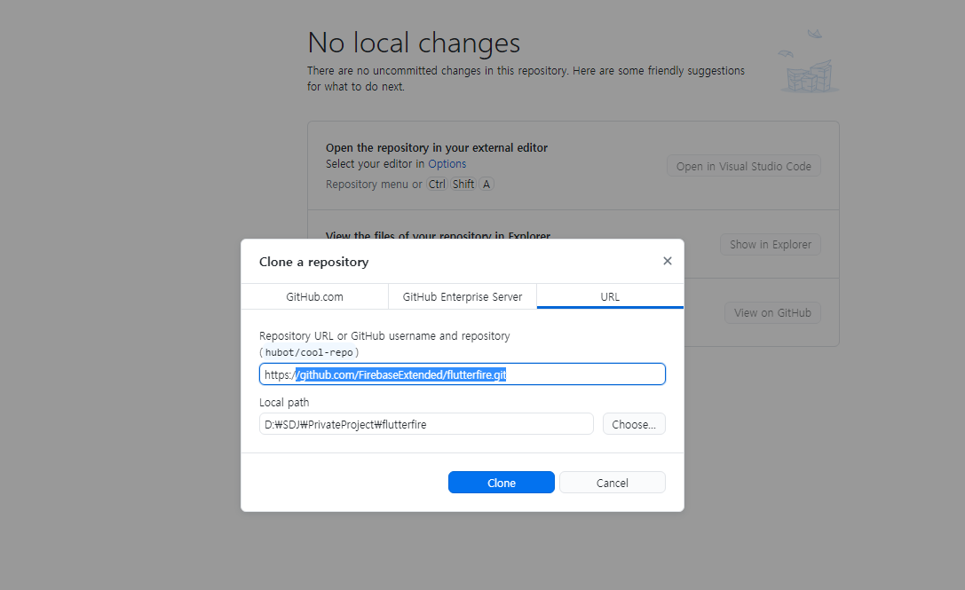Switch to the GitHub.com tab
Image resolution: width=965 pixels, height=590 pixels.
click(314, 296)
